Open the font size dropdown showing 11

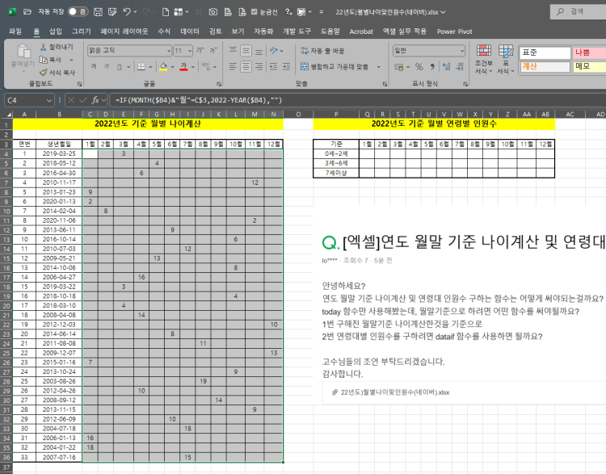point(190,51)
